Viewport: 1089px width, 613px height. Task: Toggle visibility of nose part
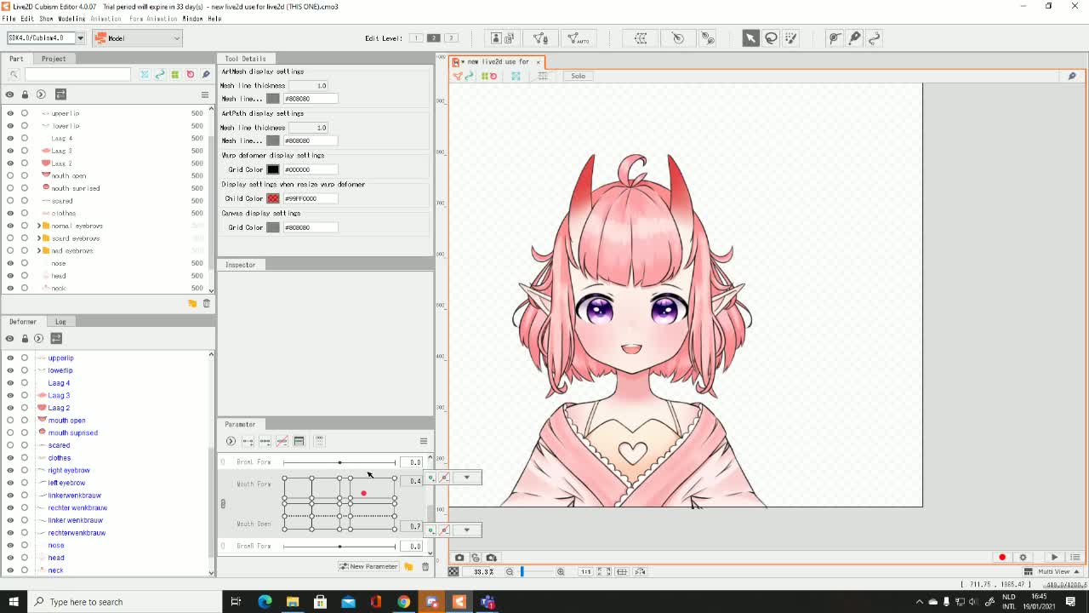10,263
